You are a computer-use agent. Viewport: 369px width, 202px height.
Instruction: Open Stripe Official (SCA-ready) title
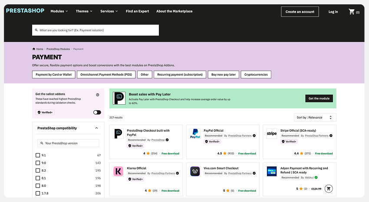point(298,130)
